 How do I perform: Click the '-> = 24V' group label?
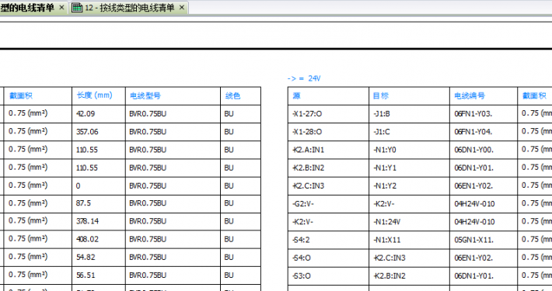tap(304, 78)
